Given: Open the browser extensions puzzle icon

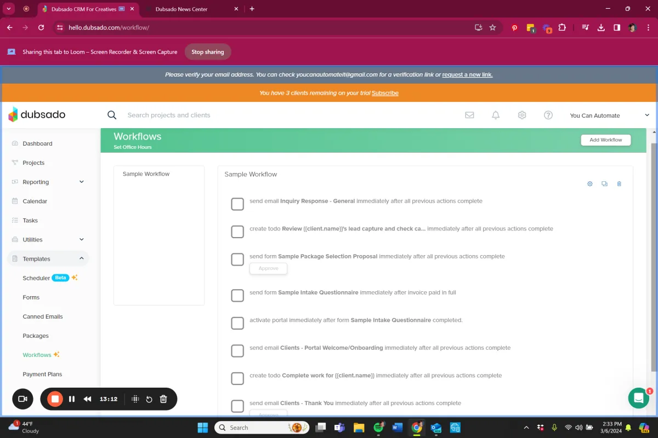Looking at the screenshot, I should 562,27.
